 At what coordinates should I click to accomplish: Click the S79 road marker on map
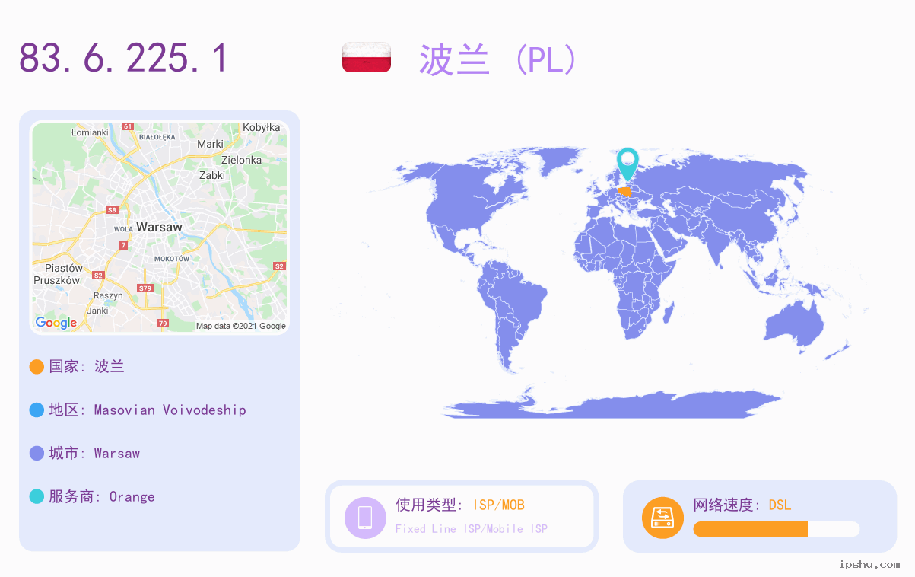[x=145, y=288]
